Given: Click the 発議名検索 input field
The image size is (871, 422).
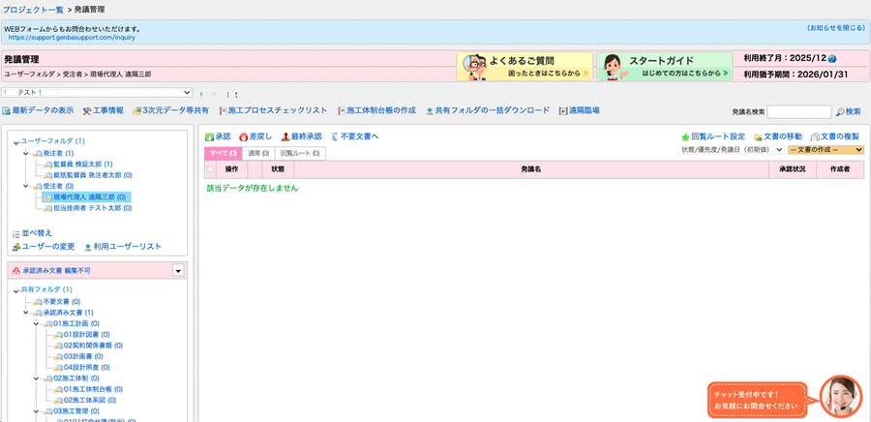Looking at the screenshot, I should pyautogui.click(x=798, y=112).
